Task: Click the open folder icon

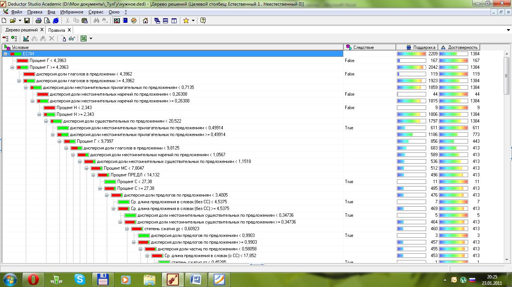Action: (13, 21)
